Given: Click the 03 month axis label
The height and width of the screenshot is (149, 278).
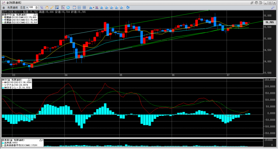Looking at the screenshot, I should pos(14,75).
